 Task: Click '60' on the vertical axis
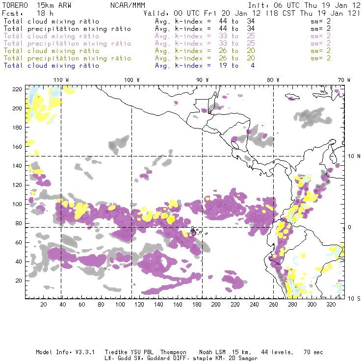(19, 242)
